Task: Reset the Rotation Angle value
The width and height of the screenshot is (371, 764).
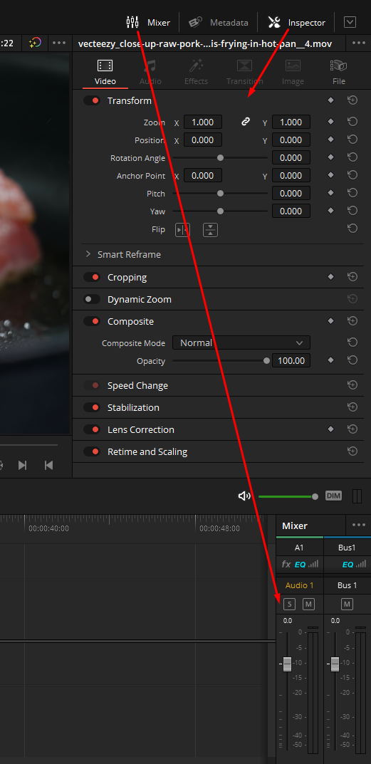Action: (x=352, y=157)
